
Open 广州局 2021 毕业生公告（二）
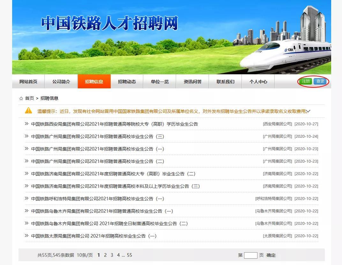98,161
